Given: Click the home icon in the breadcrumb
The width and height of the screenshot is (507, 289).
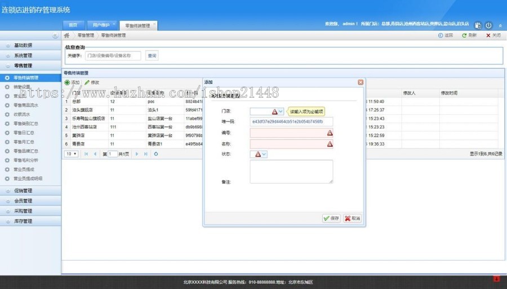Looking at the screenshot, I should coord(66,35).
